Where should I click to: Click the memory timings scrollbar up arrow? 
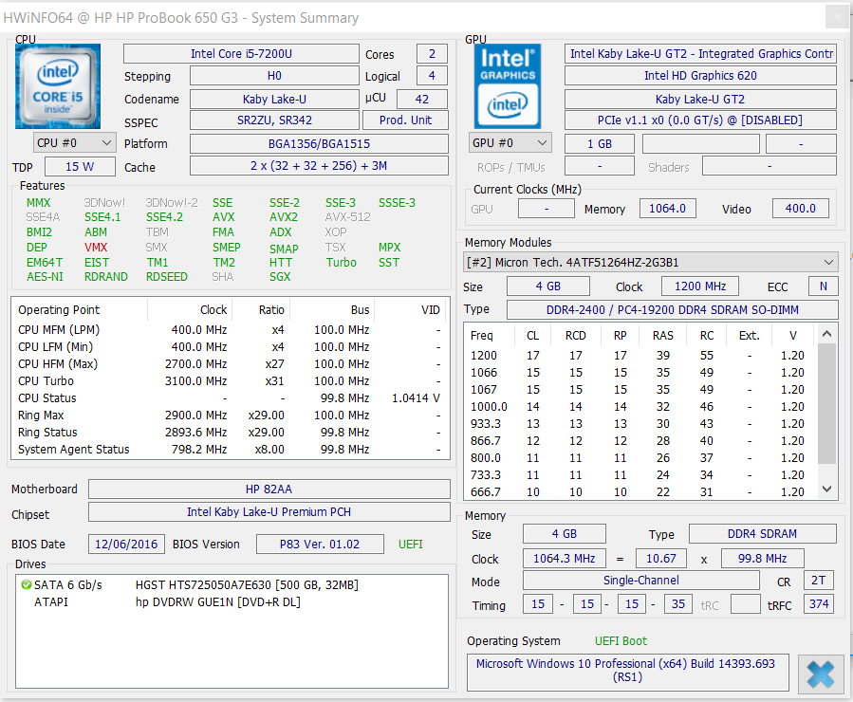(x=826, y=334)
